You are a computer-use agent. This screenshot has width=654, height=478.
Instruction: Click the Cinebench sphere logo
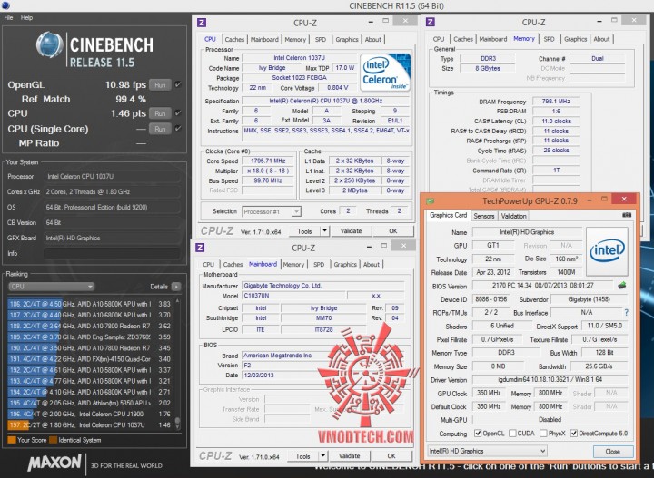49,45
